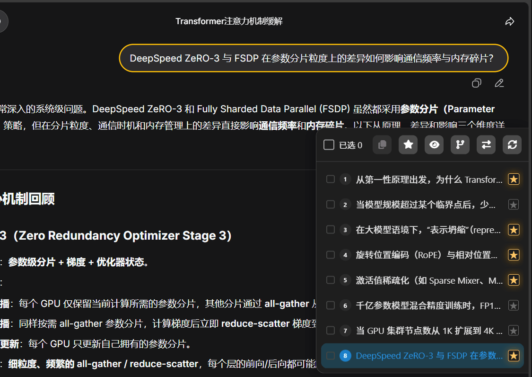The image size is (532, 377).
Task: Click the duplicate icon next to 已选 0
Action: tap(382, 145)
